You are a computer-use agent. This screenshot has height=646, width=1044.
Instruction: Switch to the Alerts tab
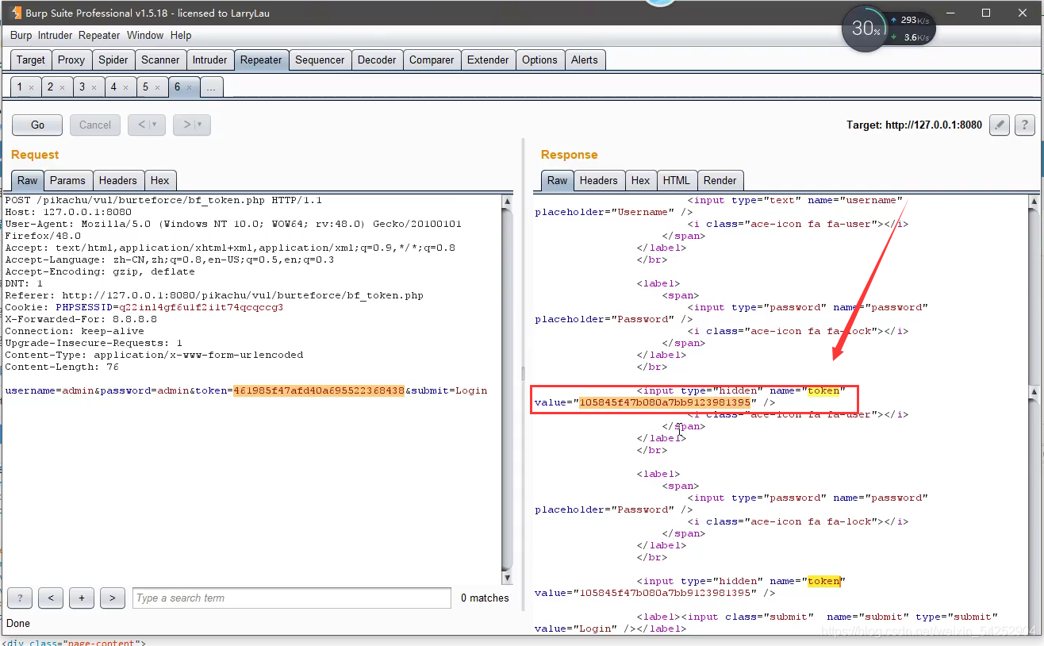[x=585, y=60]
